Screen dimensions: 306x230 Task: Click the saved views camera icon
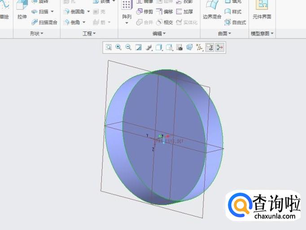point(179,47)
